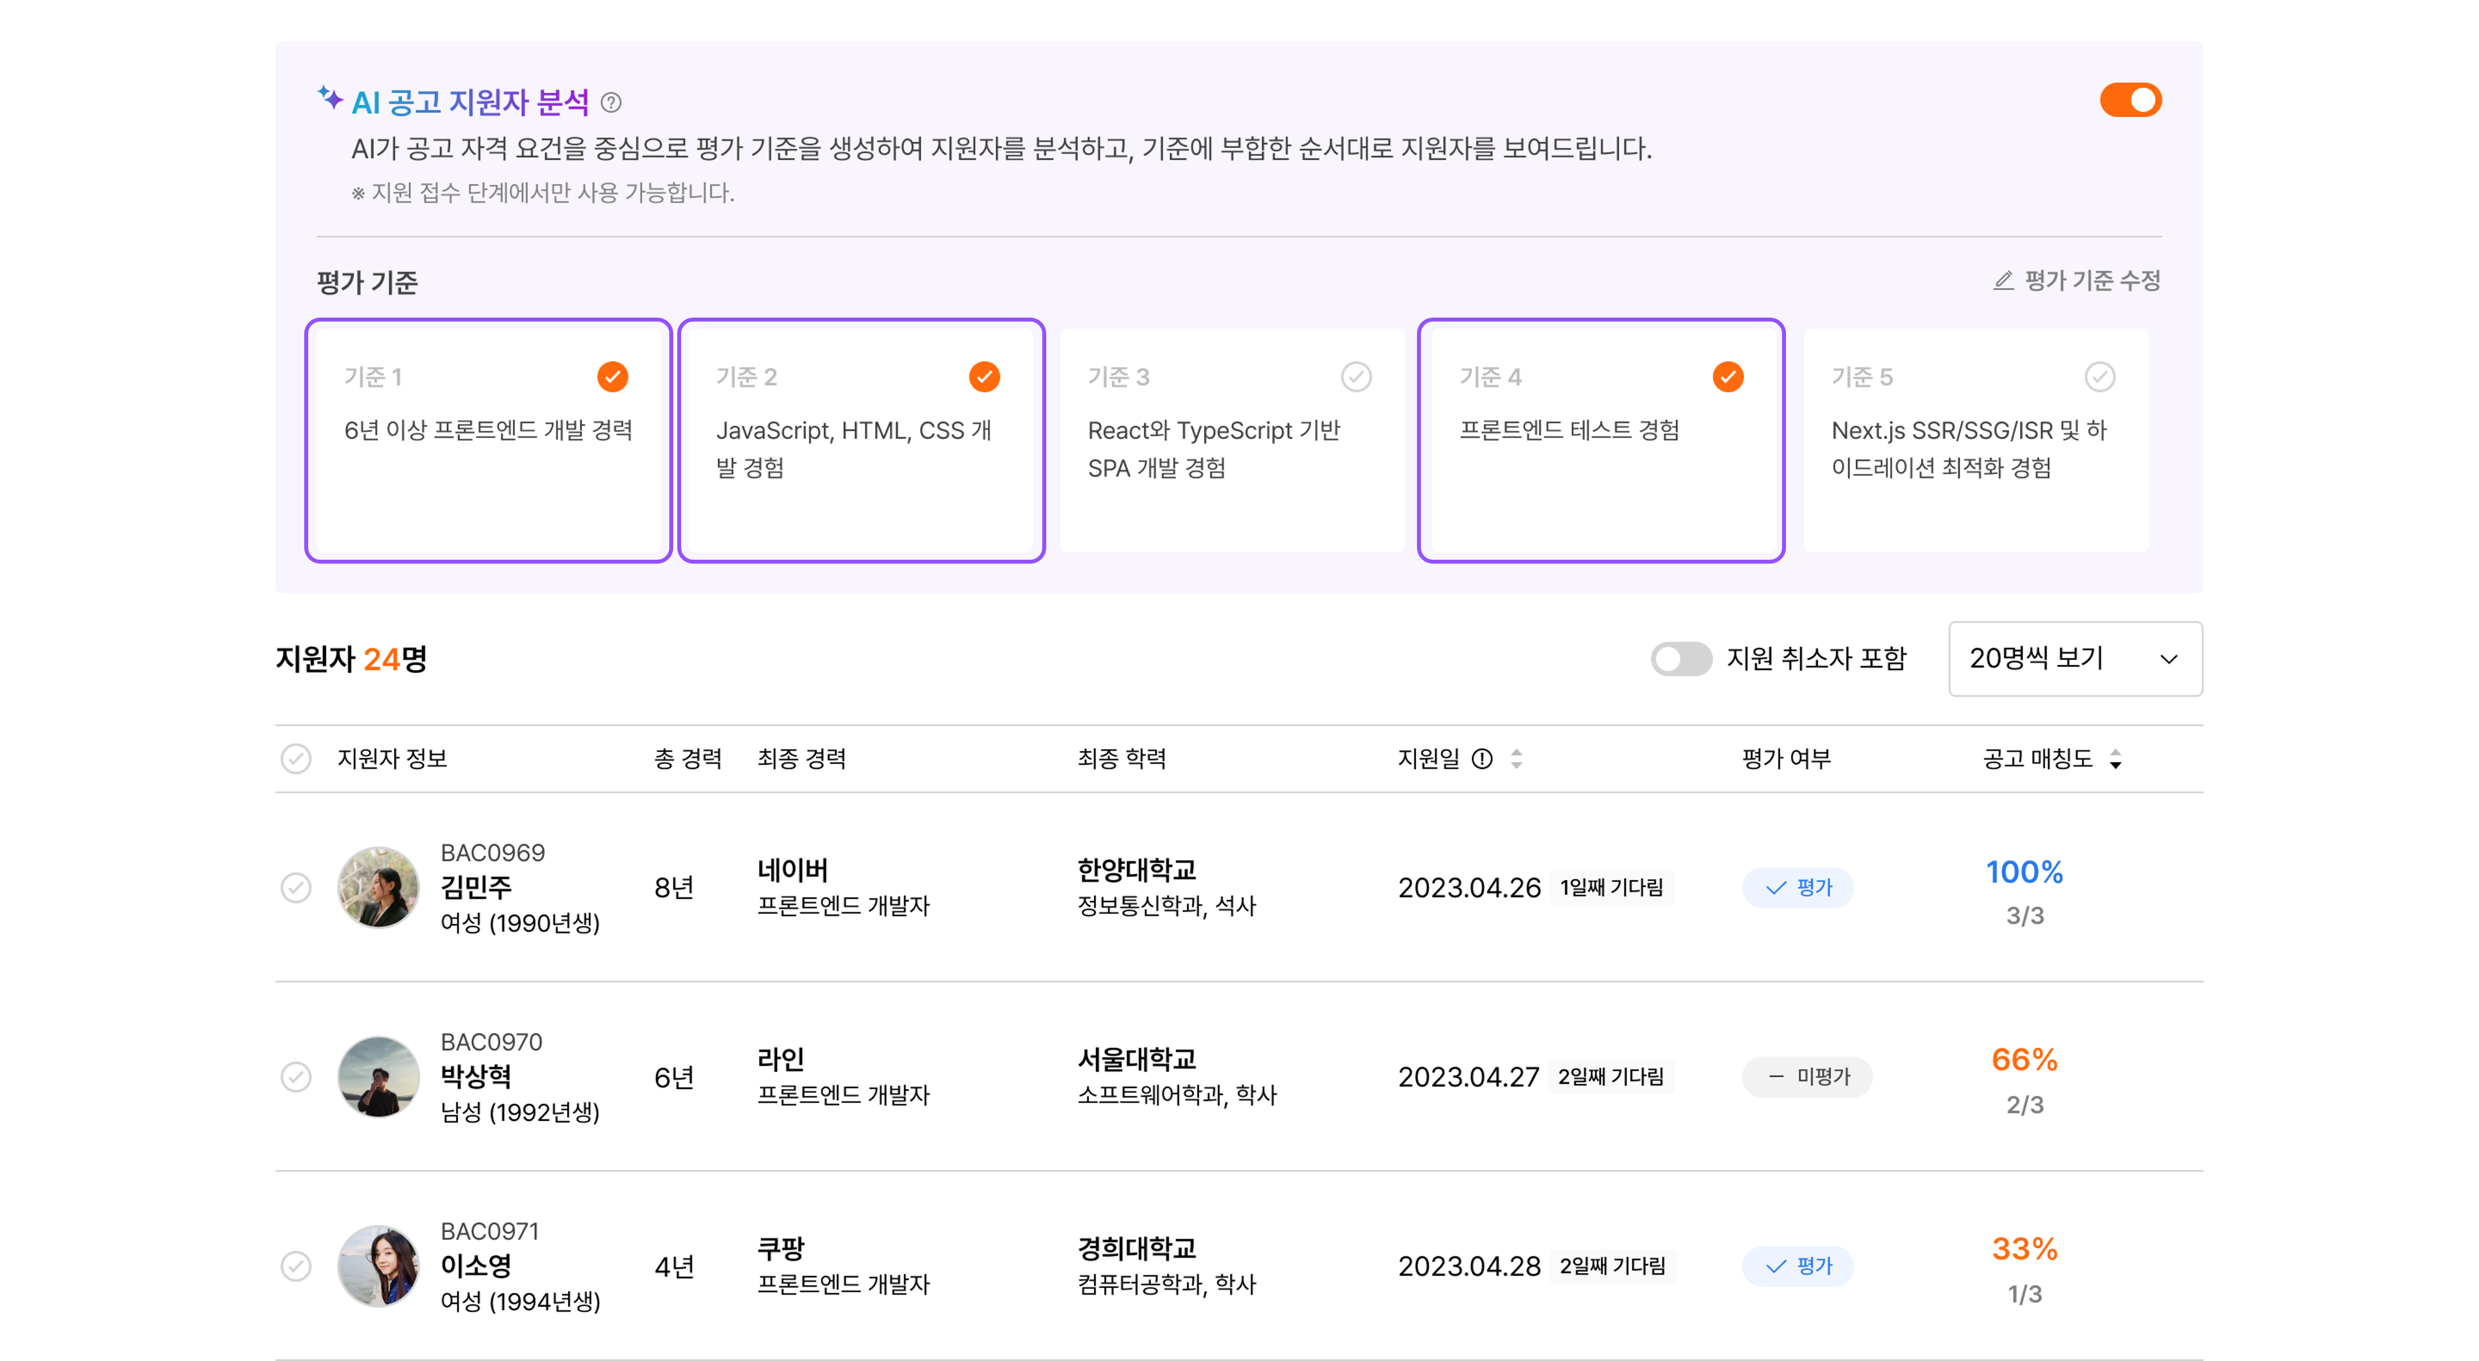Check the select-all checkbox in table header
The image size is (2479, 1361).
297,759
